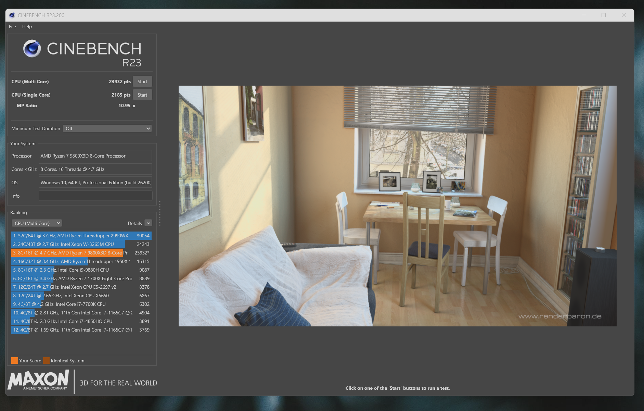This screenshot has height=411, width=644.
Task: Select the Xeon E5-2697 v2 ranking row
Action: coord(81,287)
